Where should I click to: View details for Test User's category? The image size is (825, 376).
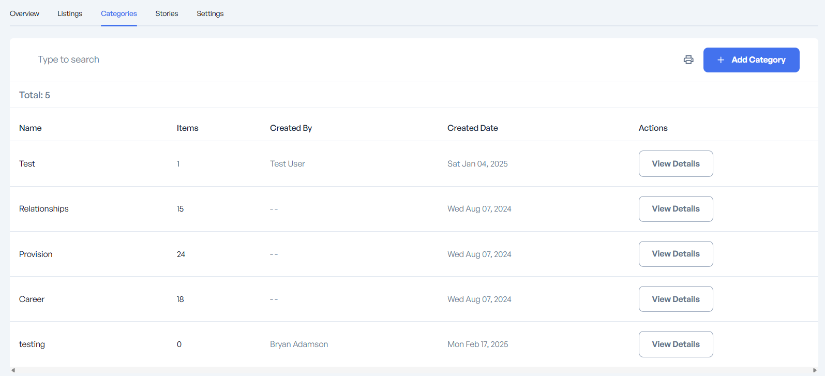676,163
